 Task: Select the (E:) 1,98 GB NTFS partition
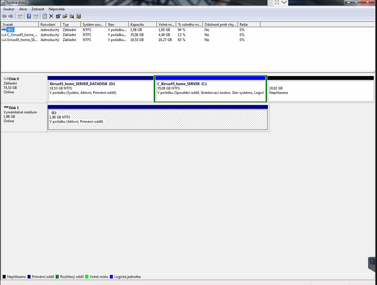coord(158,118)
